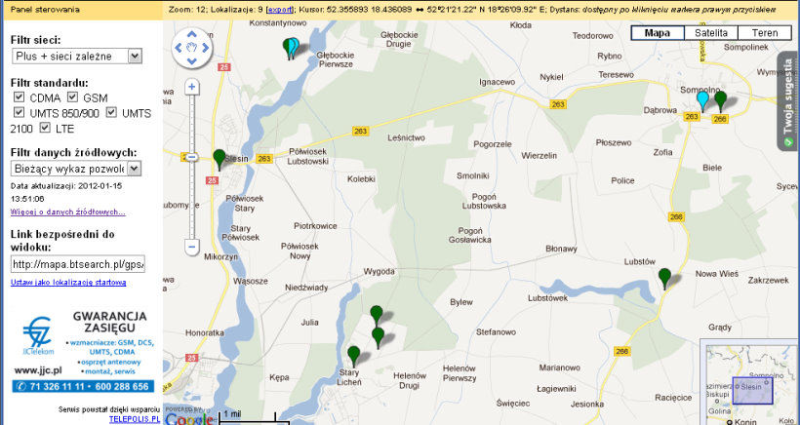Viewport: 800px width, 425px height.
Task: Click the Google logo on the map
Action: pos(189,419)
